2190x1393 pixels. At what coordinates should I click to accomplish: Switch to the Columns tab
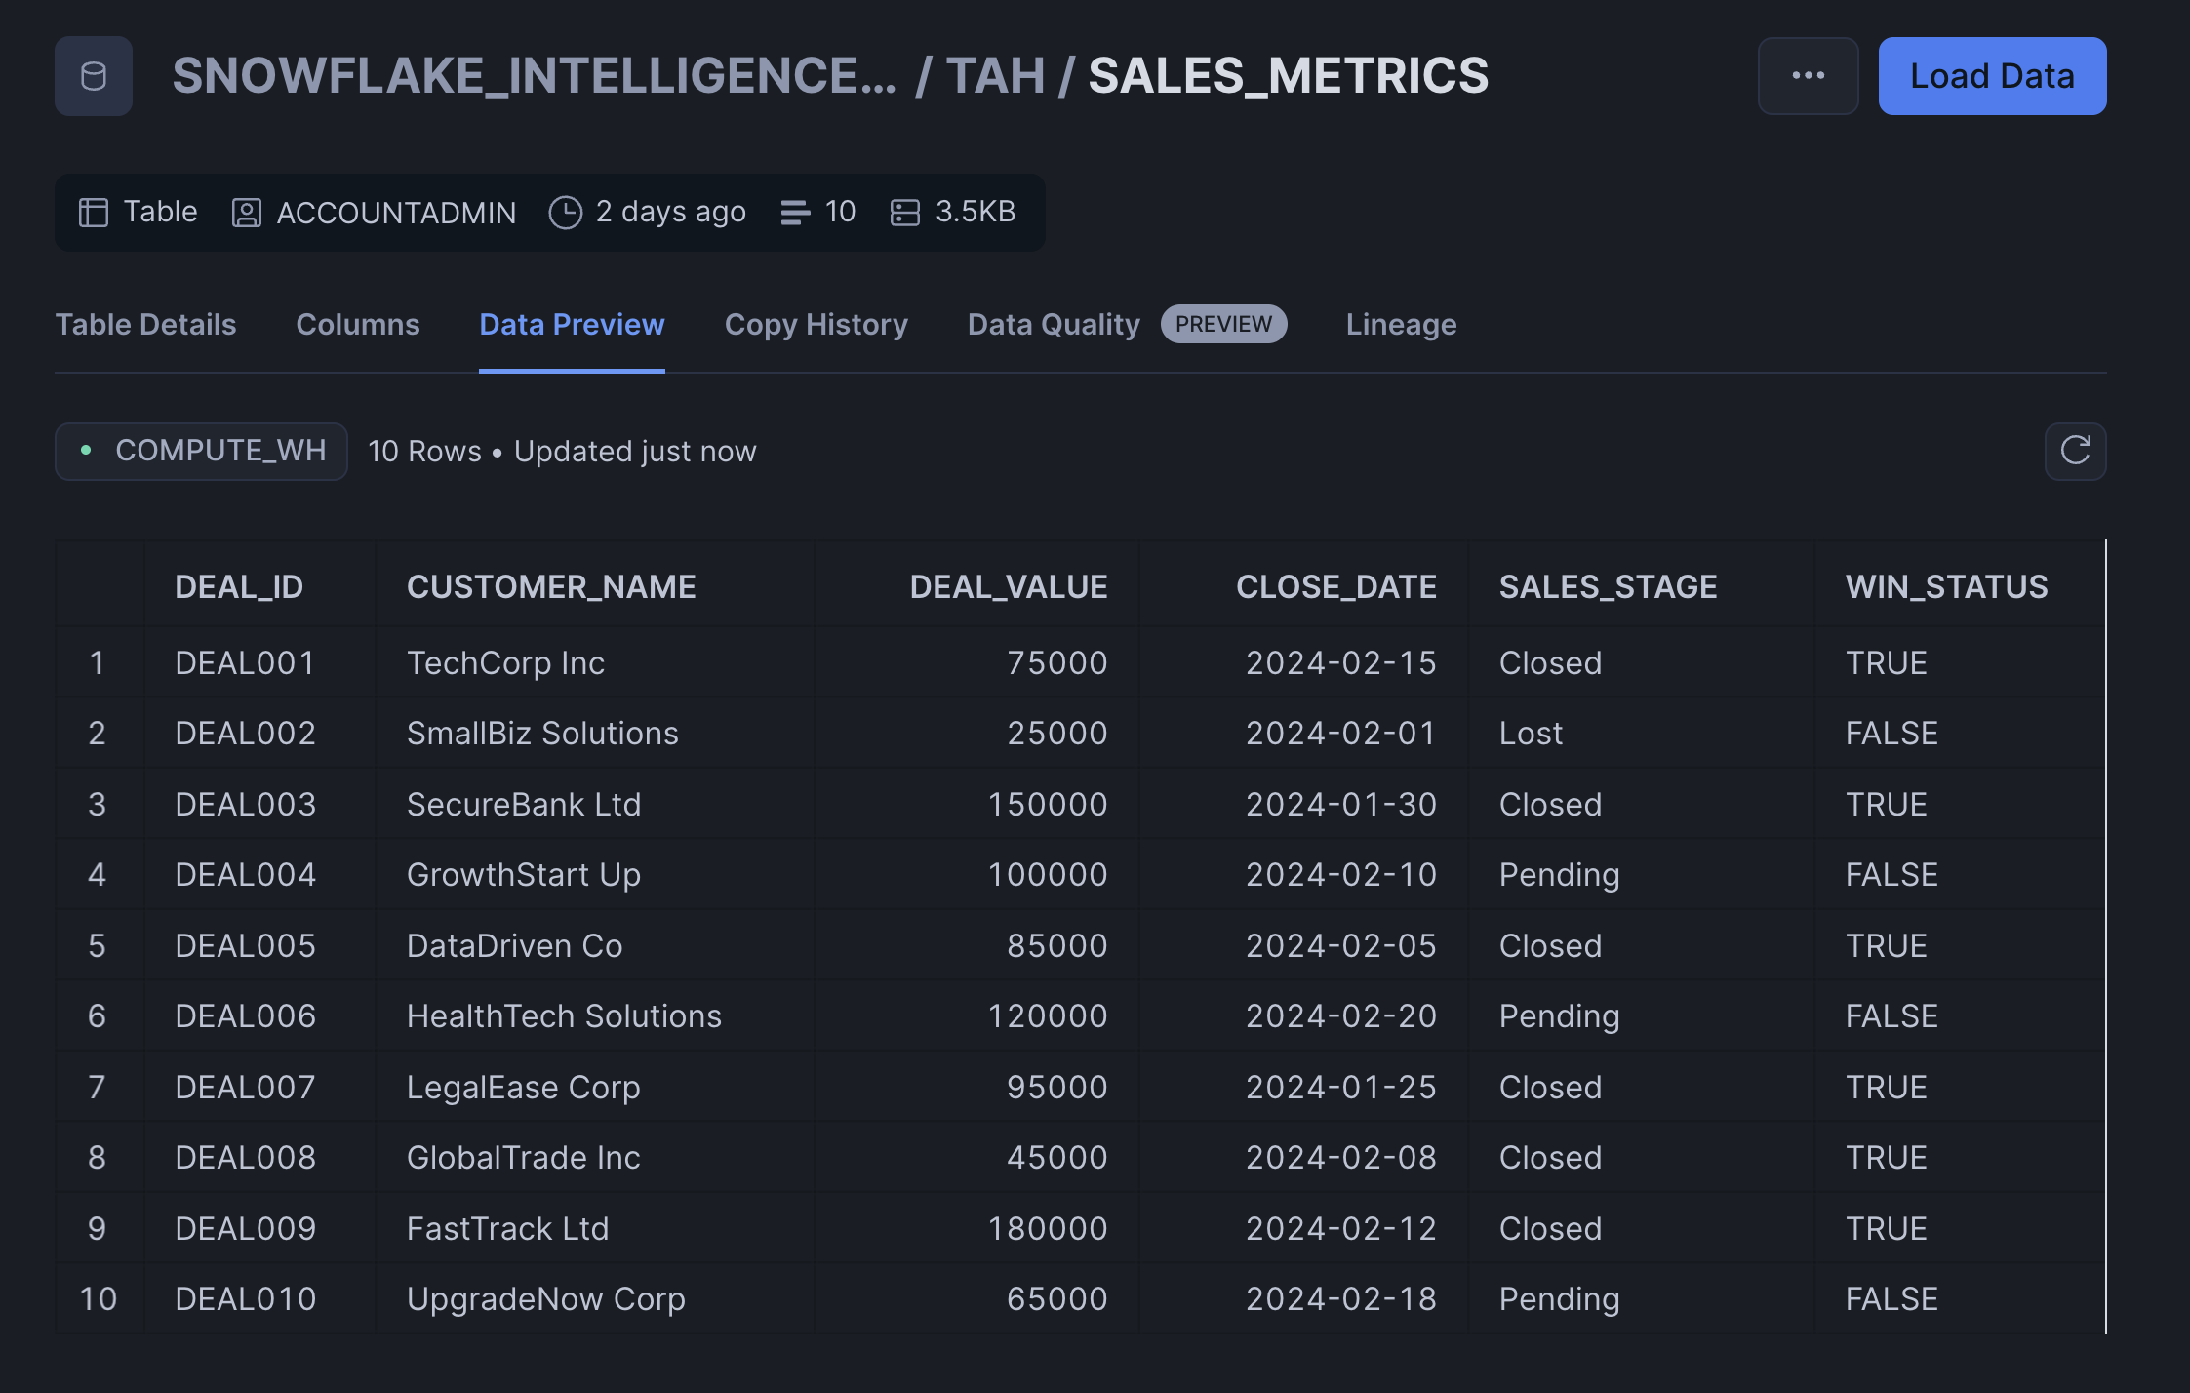tap(358, 324)
